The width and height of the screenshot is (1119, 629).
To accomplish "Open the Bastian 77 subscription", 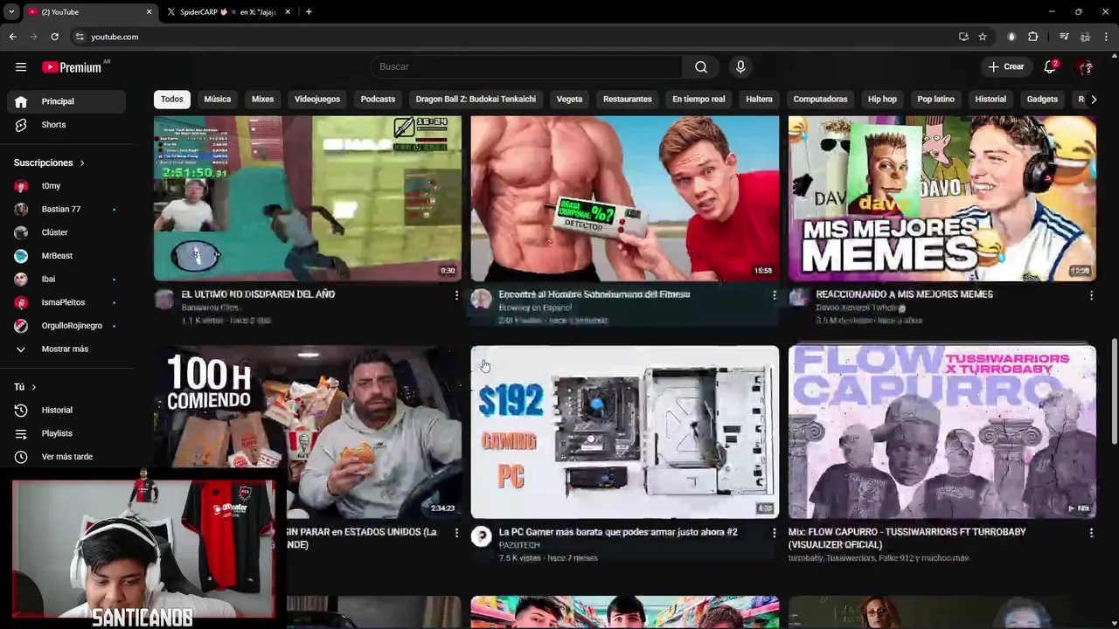I will [66, 210].
